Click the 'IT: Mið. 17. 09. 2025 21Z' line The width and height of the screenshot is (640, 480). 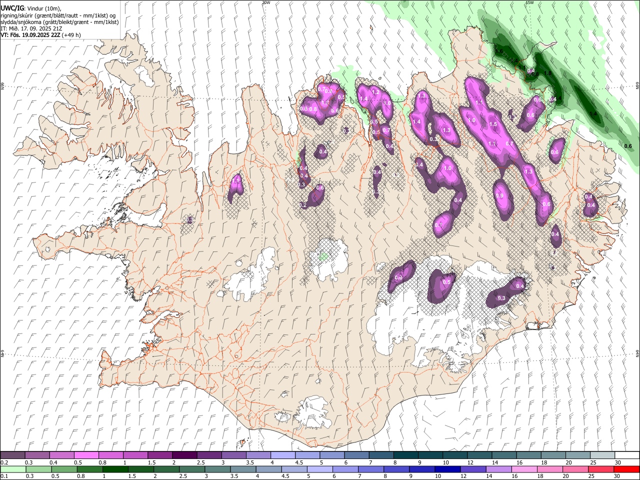31,28
